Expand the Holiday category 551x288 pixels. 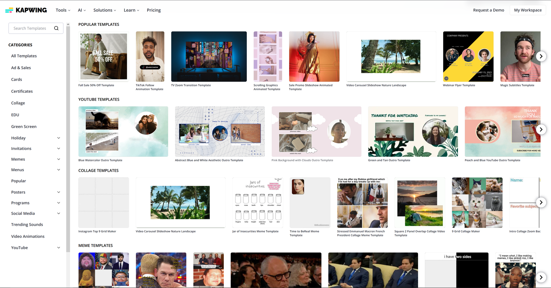point(59,138)
